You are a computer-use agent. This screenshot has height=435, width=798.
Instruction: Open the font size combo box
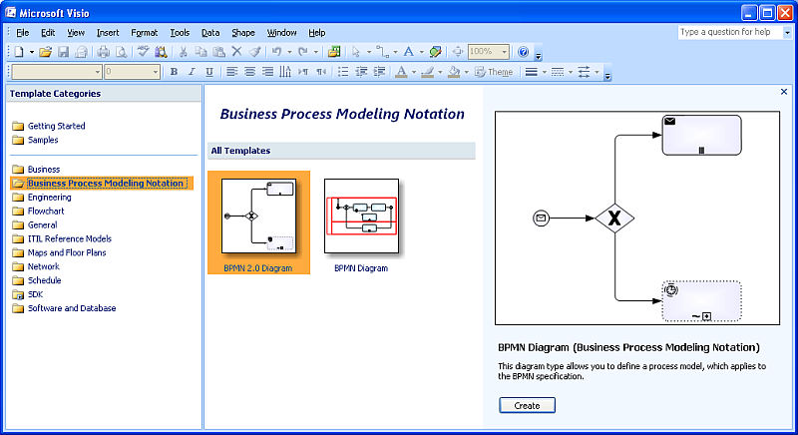click(x=133, y=72)
